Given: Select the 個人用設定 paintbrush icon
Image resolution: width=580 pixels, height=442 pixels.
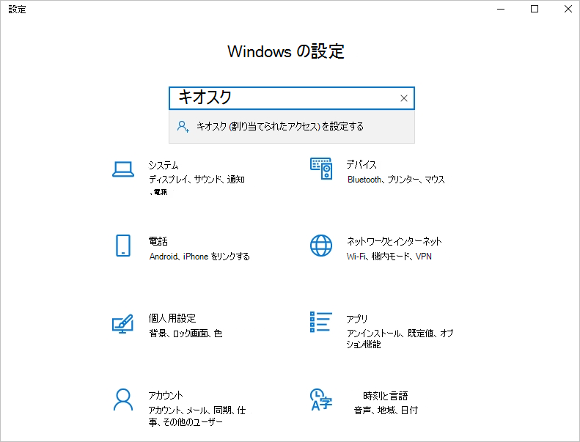Looking at the screenshot, I should pos(122,324).
